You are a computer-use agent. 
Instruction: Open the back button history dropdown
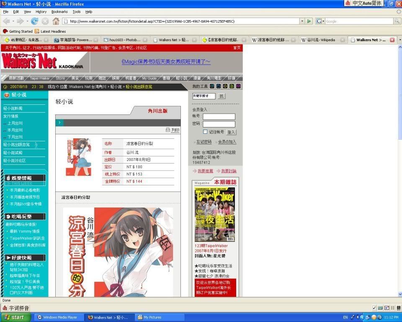coord(13,21)
